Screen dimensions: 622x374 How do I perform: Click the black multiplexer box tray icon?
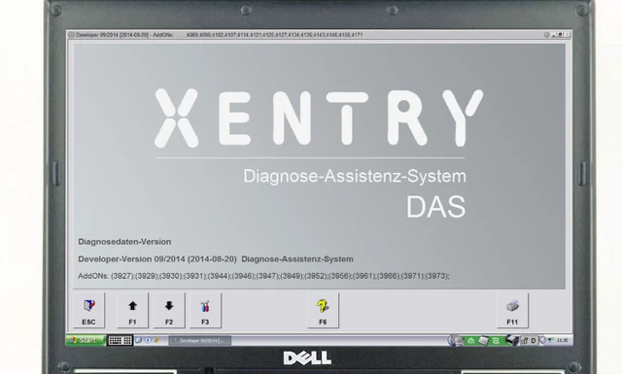[512, 340]
